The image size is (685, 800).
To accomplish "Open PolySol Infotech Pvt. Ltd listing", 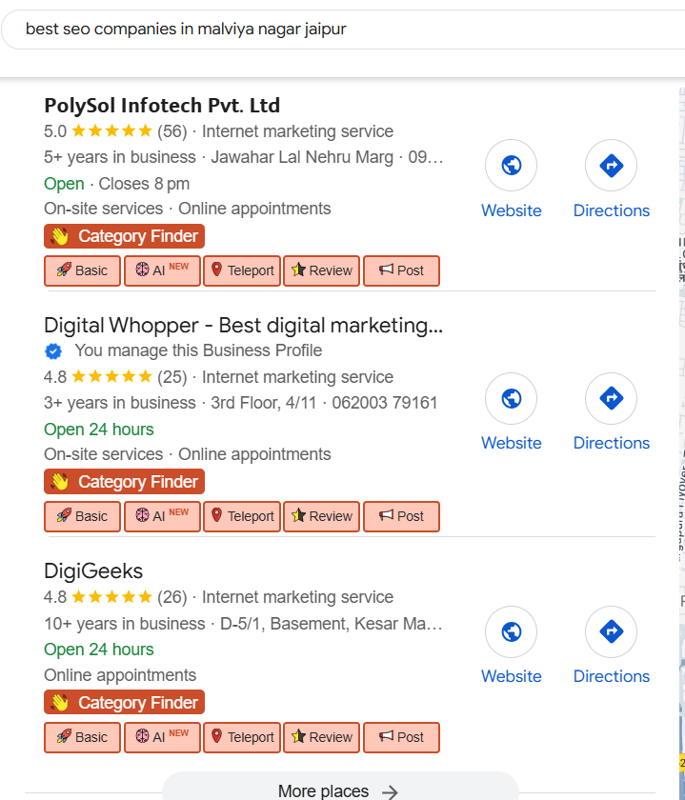I will (162, 105).
